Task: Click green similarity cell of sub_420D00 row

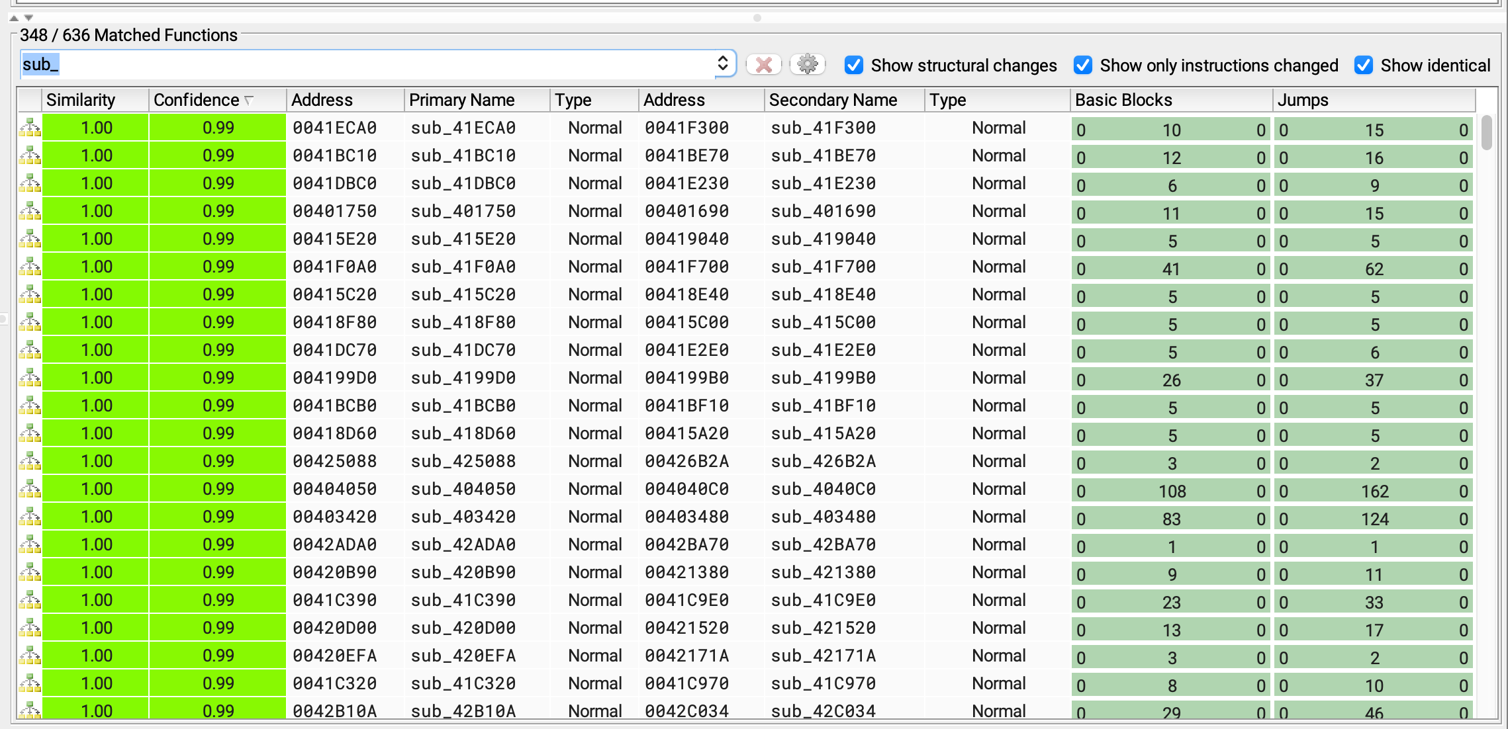Action: tap(95, 628)
